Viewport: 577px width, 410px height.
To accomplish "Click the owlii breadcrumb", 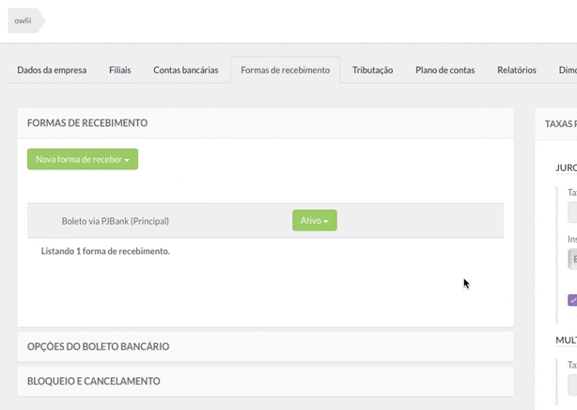I will click(25, 21).
